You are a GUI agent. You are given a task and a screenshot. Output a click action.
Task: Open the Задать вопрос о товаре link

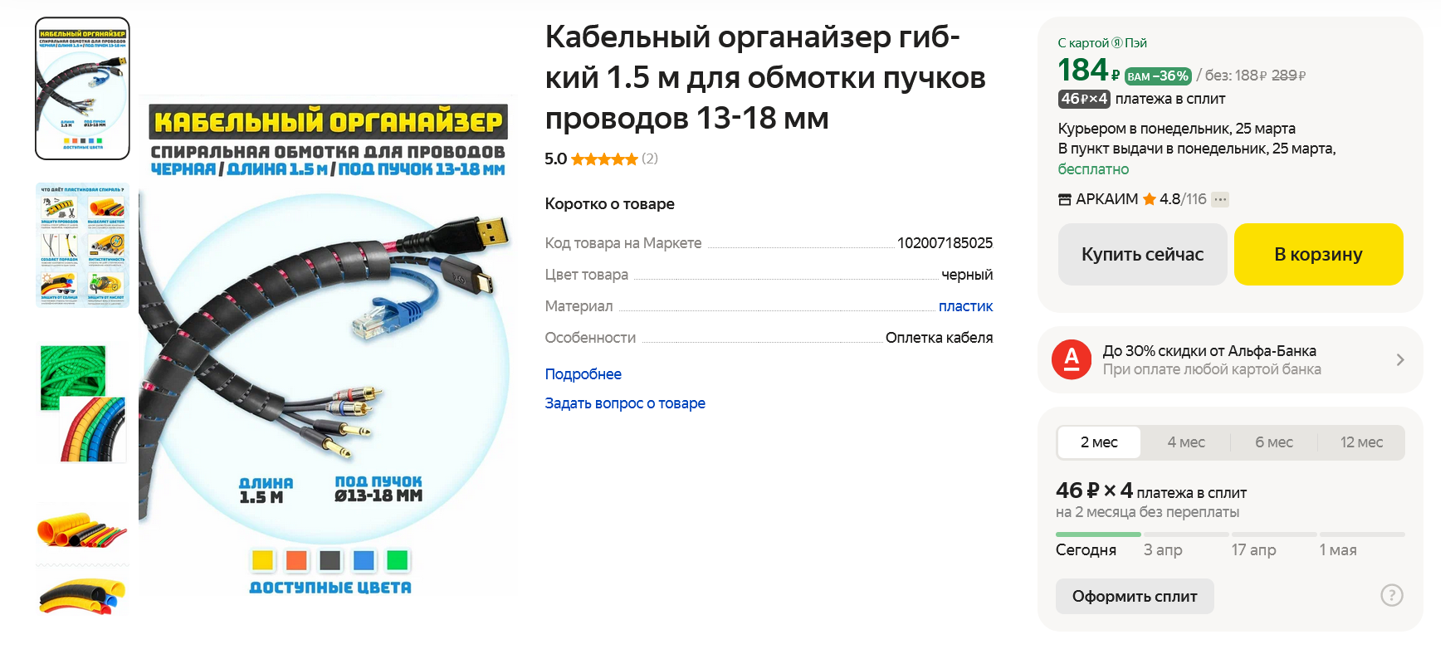(625, 403)
